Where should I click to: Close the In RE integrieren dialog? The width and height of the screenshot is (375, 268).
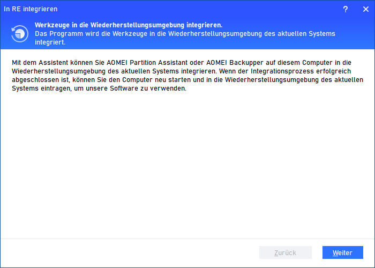(365, 9)
